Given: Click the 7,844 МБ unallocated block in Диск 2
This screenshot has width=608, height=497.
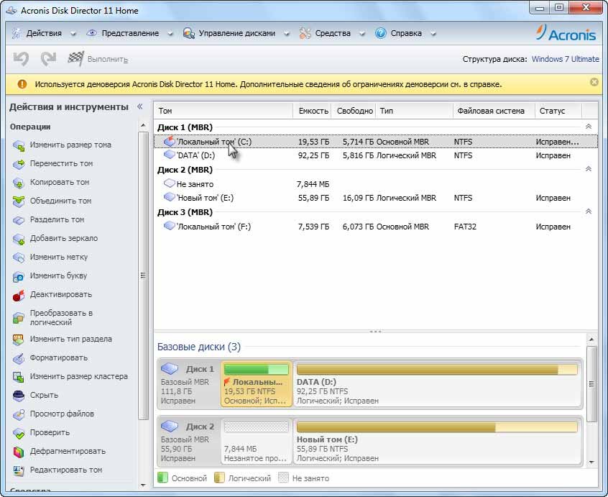Looking at the screenshot, I should tap(257, 442).
